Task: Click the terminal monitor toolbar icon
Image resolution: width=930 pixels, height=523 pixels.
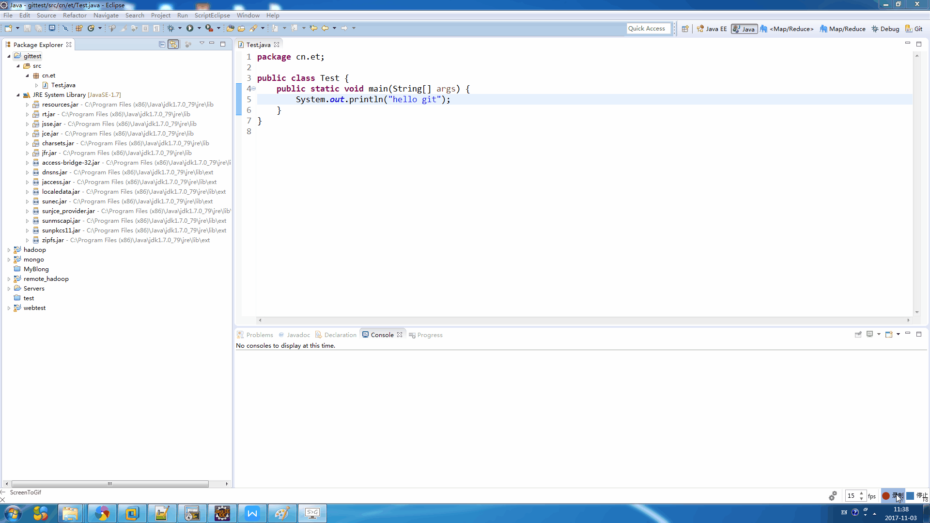Action: [x=52, y=28]
